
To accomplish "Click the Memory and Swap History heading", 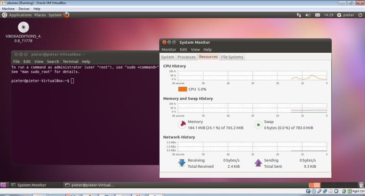I will coord(188,99).
